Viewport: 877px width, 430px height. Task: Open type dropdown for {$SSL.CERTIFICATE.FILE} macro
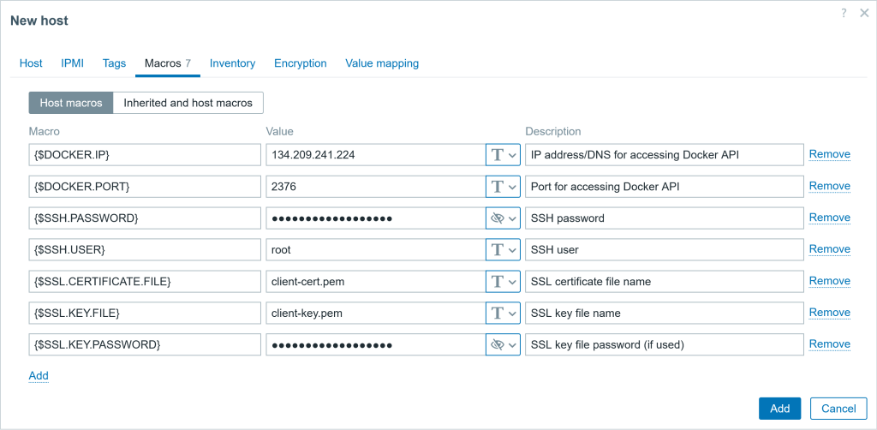pyautogui.click(x=503, y=281)
